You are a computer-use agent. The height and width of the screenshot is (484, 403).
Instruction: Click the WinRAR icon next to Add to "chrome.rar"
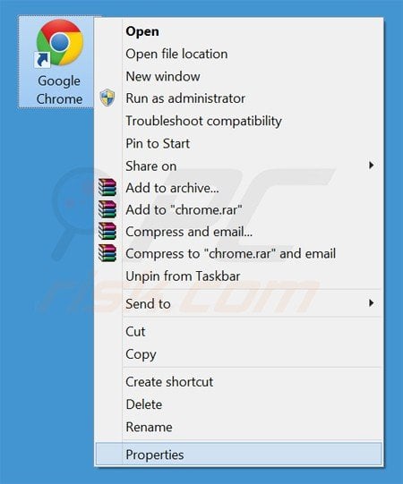click(x=107, y=209)
